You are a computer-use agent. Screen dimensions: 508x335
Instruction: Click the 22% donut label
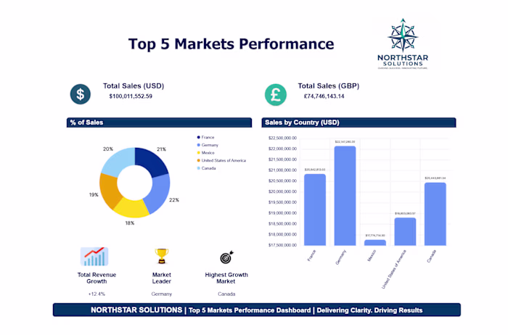coord(174,200)
